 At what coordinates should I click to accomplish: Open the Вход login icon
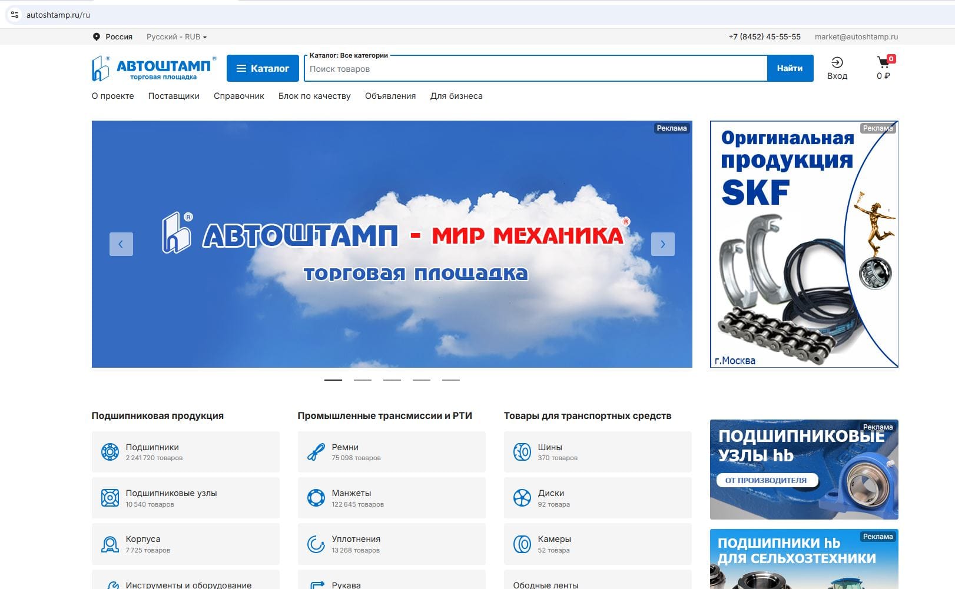pos(837,62)
